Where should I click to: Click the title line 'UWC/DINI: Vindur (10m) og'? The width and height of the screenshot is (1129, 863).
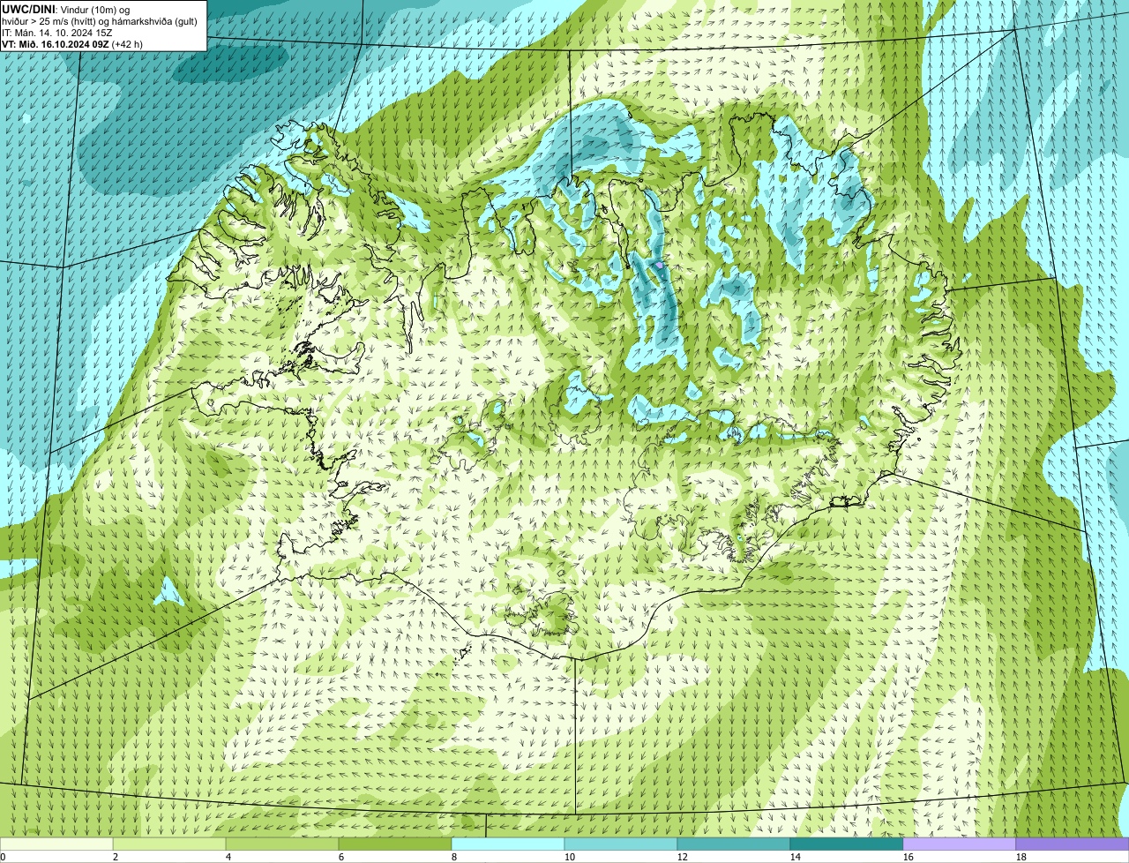click(x=66, y=10)
